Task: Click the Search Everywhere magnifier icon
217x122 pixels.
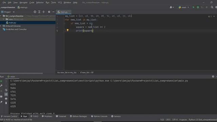Action: pyautogui.click(x=212, y=7)
